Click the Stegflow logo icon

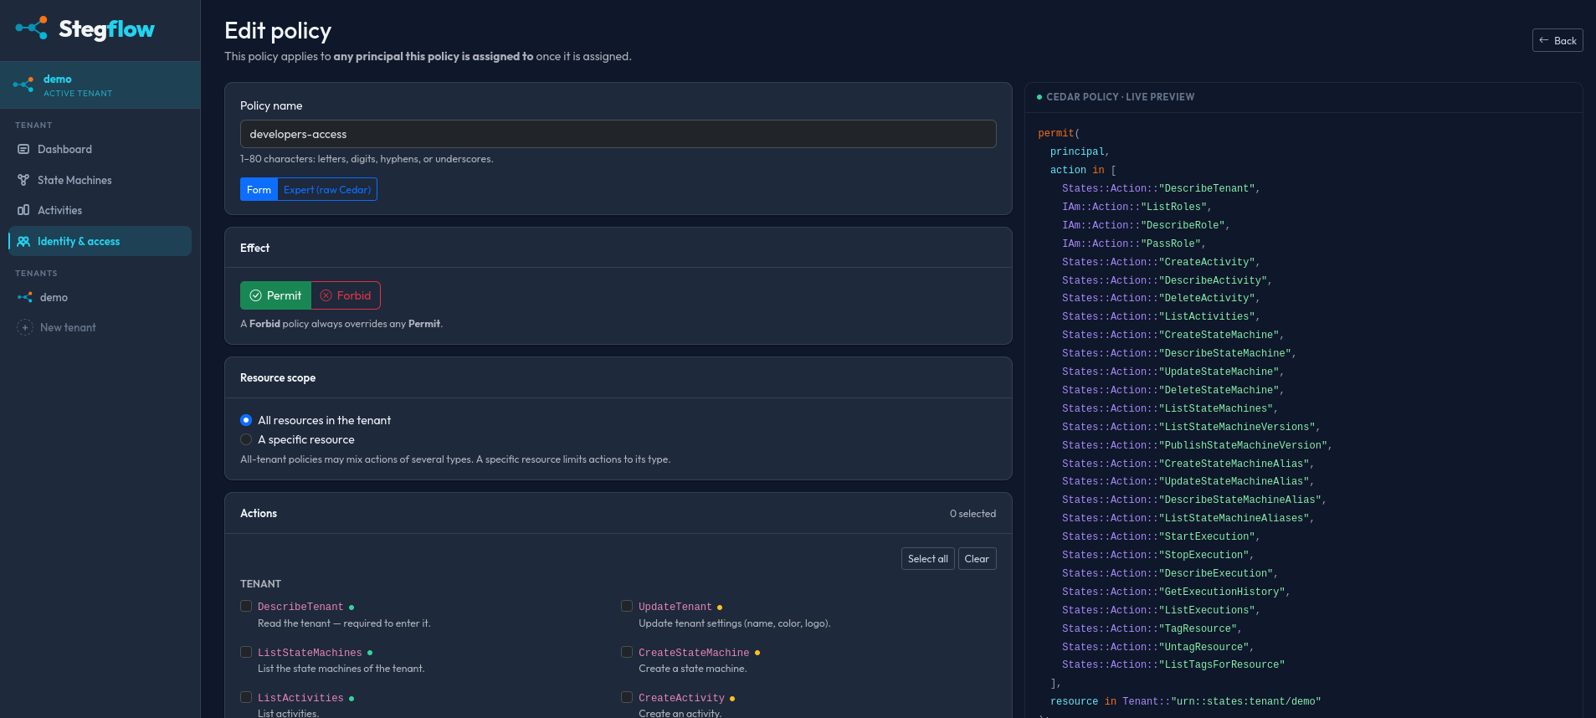(x=32, y=28)
